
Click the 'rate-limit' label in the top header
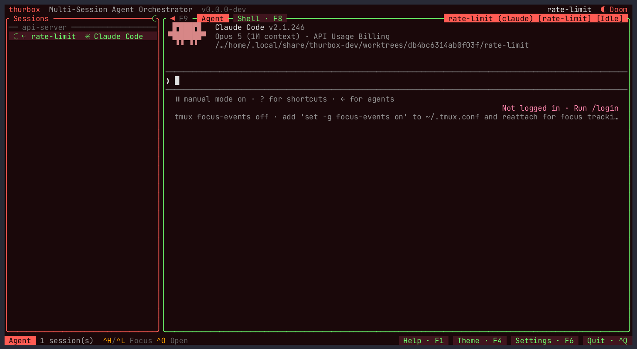(569, 10)
